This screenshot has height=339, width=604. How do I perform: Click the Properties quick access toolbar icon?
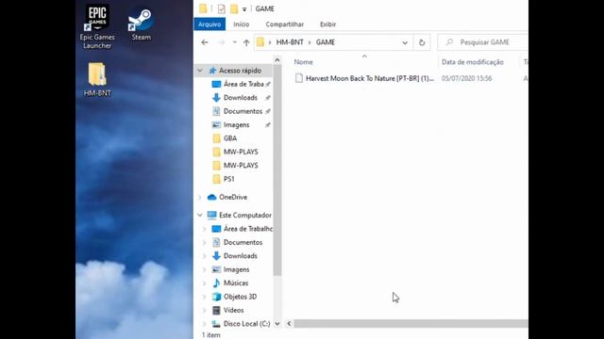pos(221,8)
